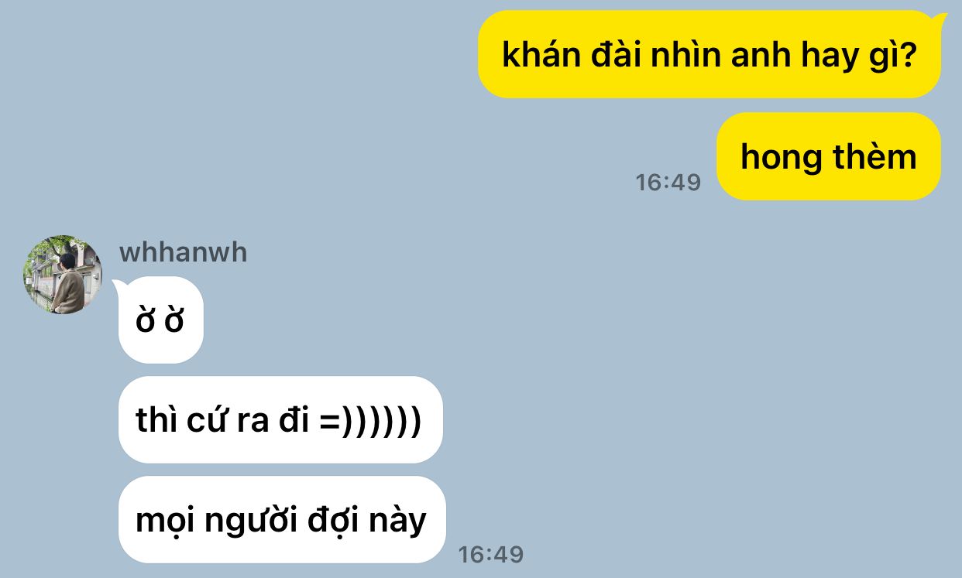Select the 'ờ ờ' message bubble

click(160, 320)
